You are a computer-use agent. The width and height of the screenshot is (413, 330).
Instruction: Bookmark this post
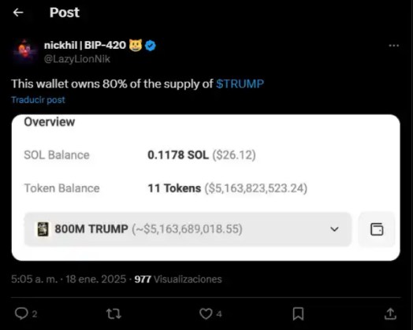298,313
